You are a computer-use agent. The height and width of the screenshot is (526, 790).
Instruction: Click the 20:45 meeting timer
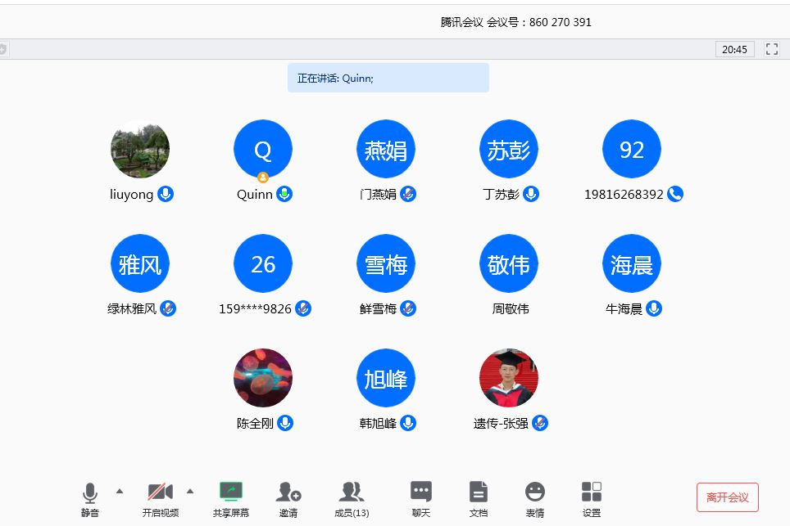tap(734, 49)
